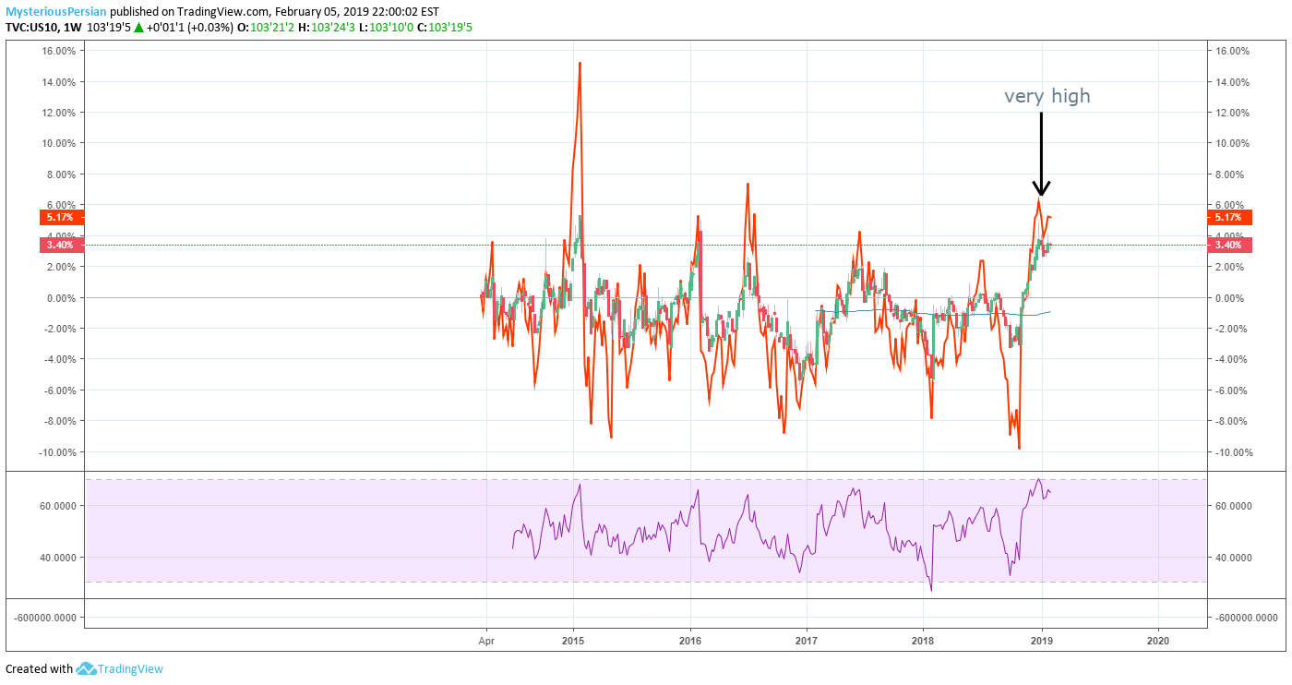Click -600000.0000 on the left bottom scale
1292x685 pixels.
tap(43, 618)
